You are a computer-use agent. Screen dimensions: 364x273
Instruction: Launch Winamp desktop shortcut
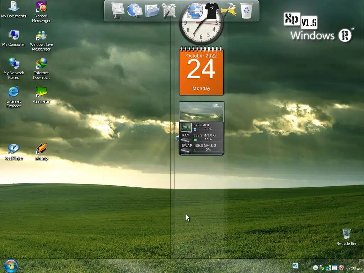click(41, 152)
